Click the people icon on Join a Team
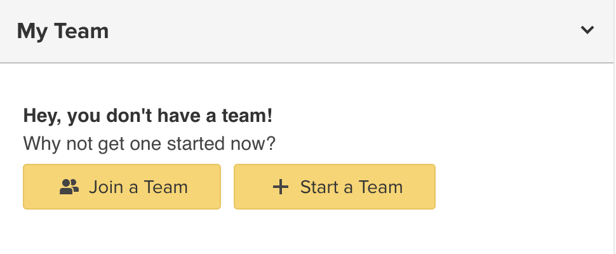616x254 pixels. [x=69, y=187]
